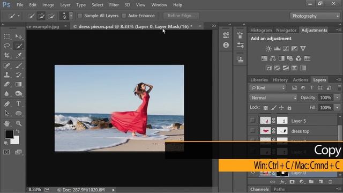Screen dimensions: 343x193
Task: Select the Gradient tool
Action: pos(19,84)
